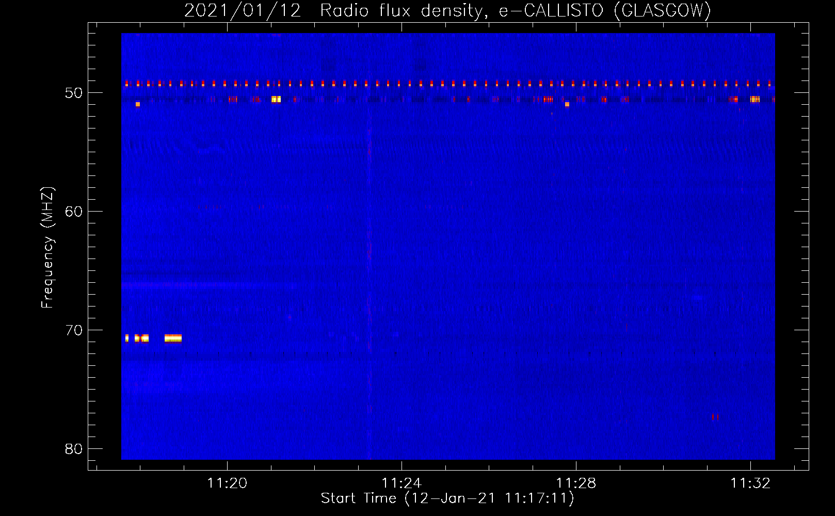
Task: Click the bright yellow burst near 11:21 at 50 MHz
Action: point(276,99)
